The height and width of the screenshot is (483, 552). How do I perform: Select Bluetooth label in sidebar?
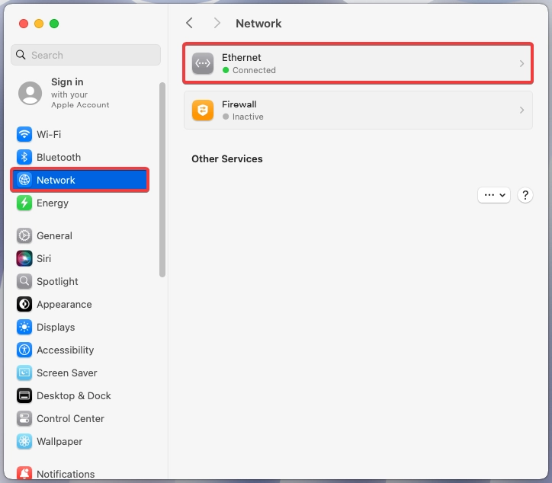[59, 157]
